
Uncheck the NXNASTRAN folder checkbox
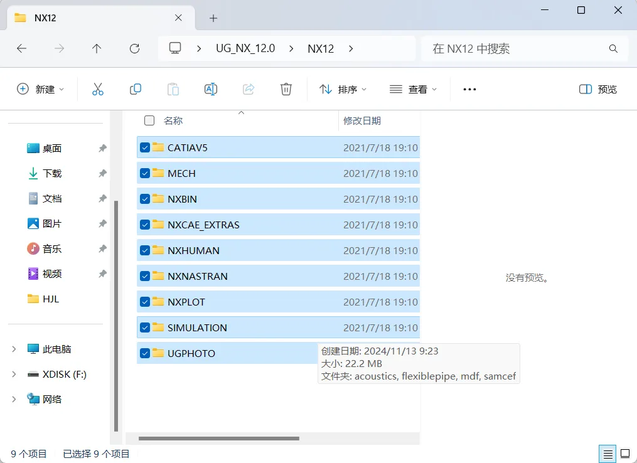[144, 276]
